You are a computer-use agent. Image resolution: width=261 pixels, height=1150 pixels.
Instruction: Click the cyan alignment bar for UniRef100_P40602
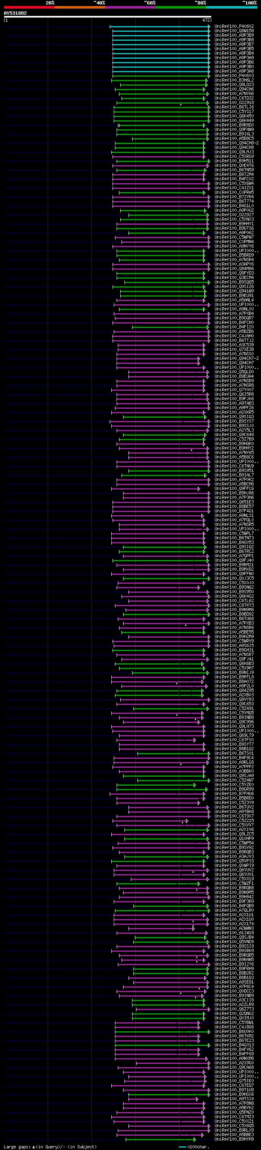(x=160, y=27)
